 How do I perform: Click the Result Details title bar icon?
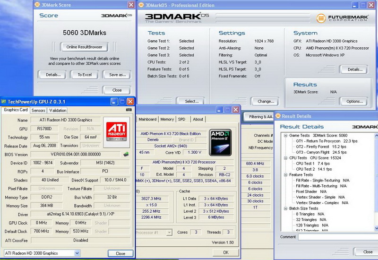point(278,116)
